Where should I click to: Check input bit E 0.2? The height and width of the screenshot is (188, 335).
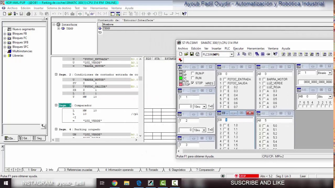(x=225, y=87)
